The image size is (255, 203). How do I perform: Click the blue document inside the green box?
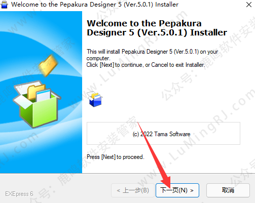[x=44, y=96]
